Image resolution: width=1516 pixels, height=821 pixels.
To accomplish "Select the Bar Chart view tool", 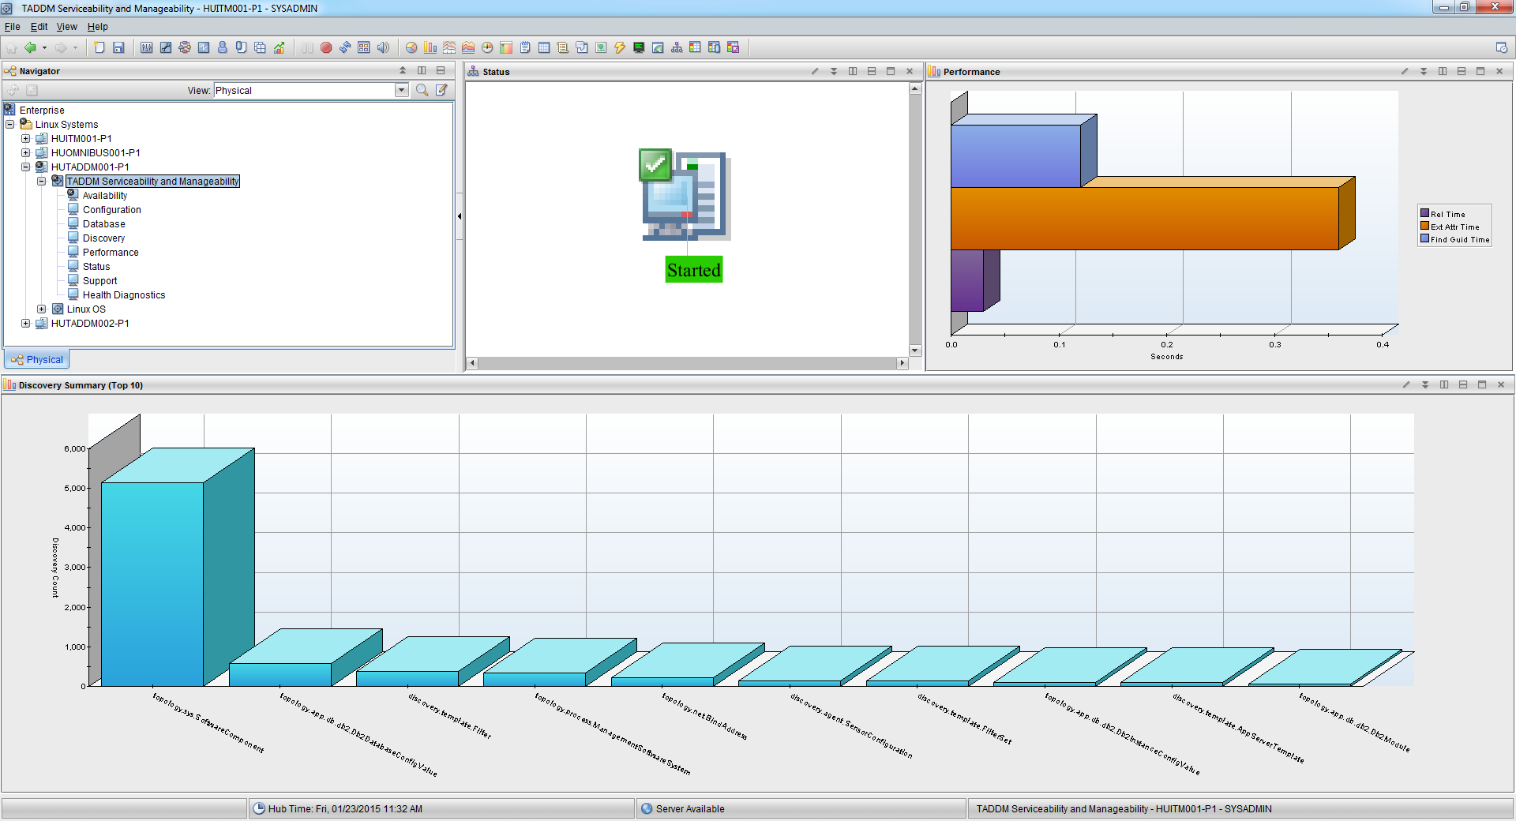I will pyautogui.click(x=430, y=47).
